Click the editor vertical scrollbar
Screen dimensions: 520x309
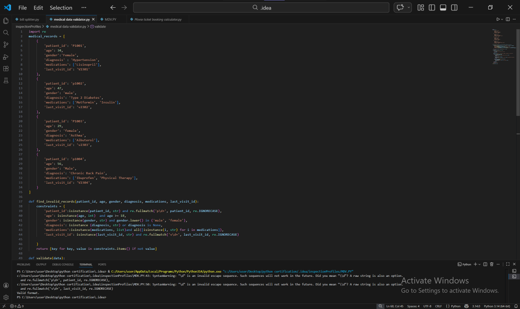click(517, 72)
